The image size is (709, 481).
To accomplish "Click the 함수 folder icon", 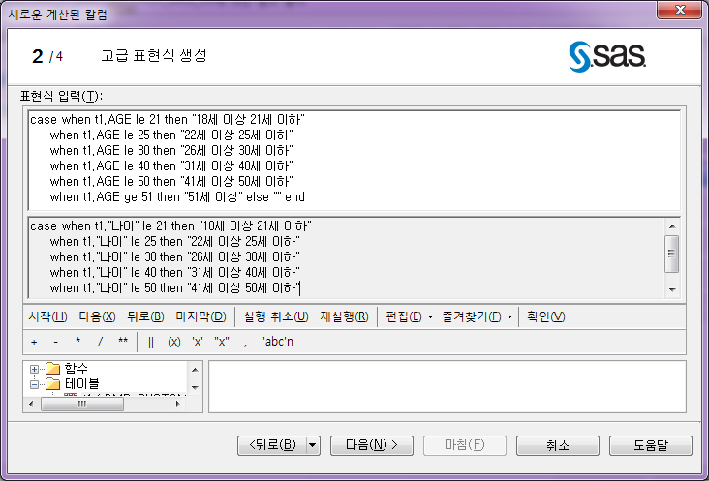I will pyautogui.click(x=53, y=369).
